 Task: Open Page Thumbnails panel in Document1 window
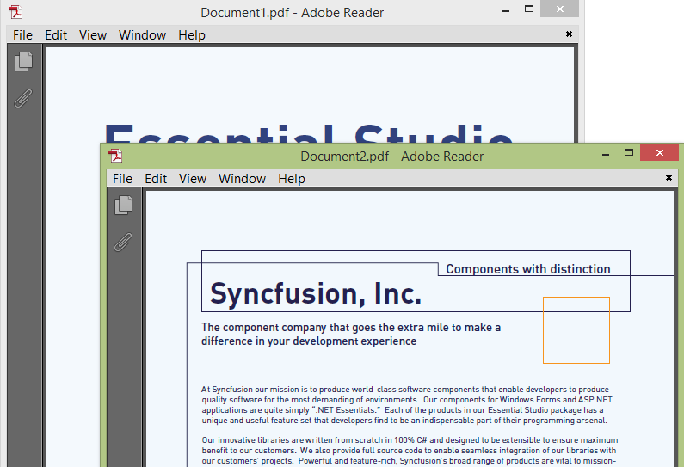(23, 61)
